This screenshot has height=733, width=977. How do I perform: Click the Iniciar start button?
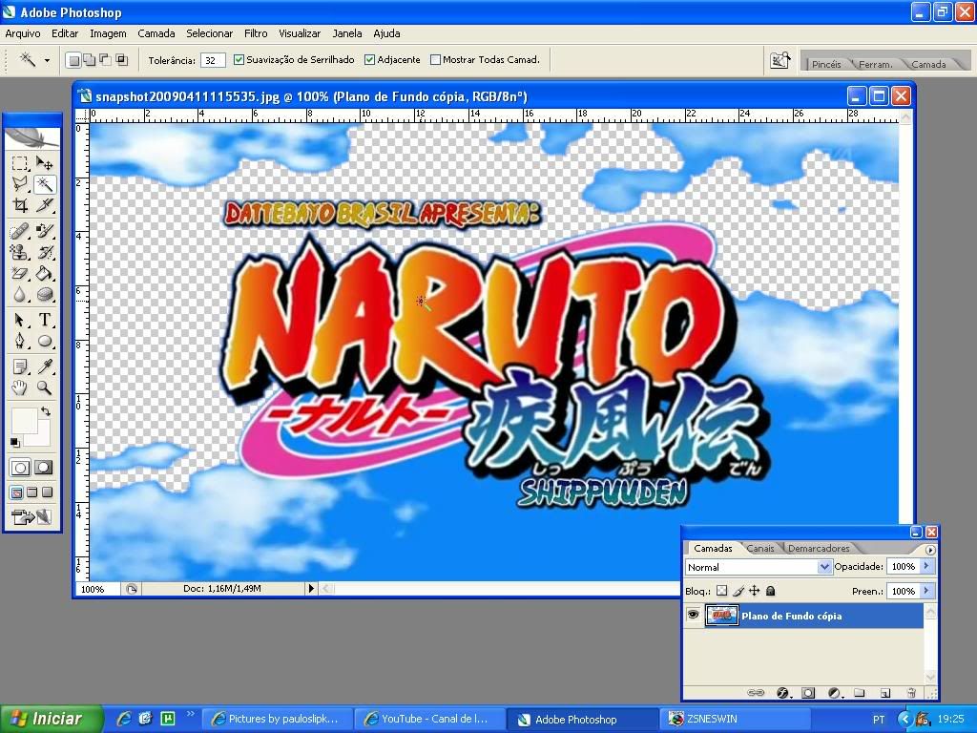[x=46, y=719]
